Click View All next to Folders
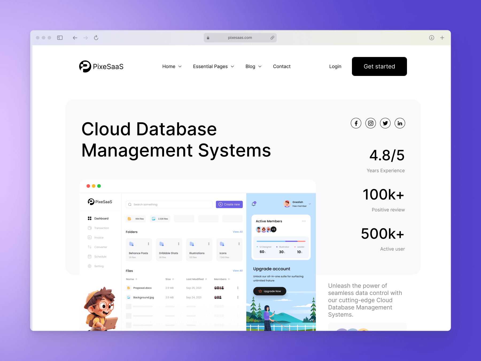This screenshot has height=361, width=481. [238, 232]
